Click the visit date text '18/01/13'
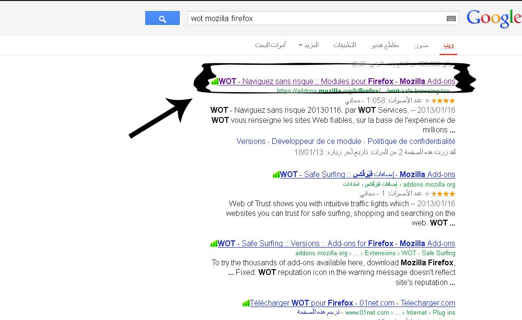 (x=309, y=153)
